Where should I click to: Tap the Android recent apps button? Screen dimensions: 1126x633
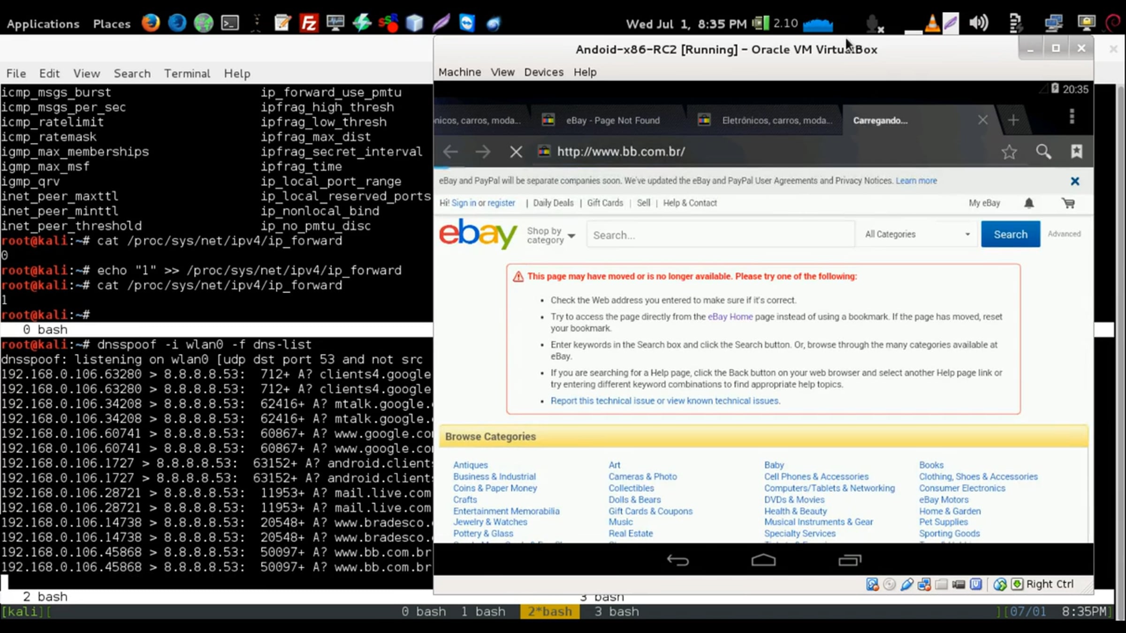click(850, 560)
